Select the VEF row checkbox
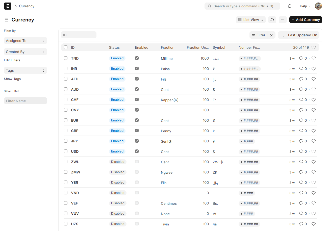This screenshot has width=330, height=231. [x=66, y=203]
